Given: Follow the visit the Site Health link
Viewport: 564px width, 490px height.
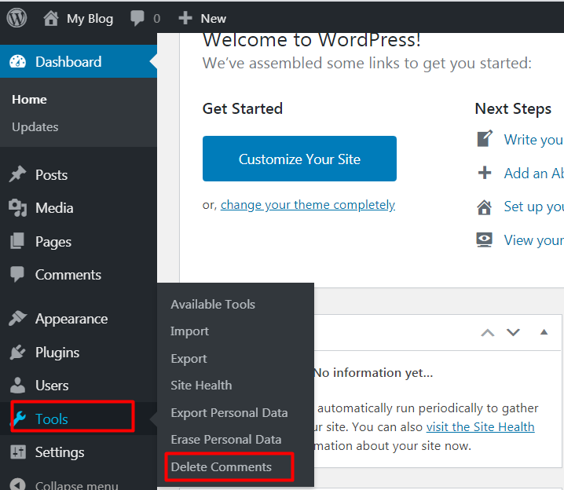Looking at the screenshot, I should pos(480,427).
